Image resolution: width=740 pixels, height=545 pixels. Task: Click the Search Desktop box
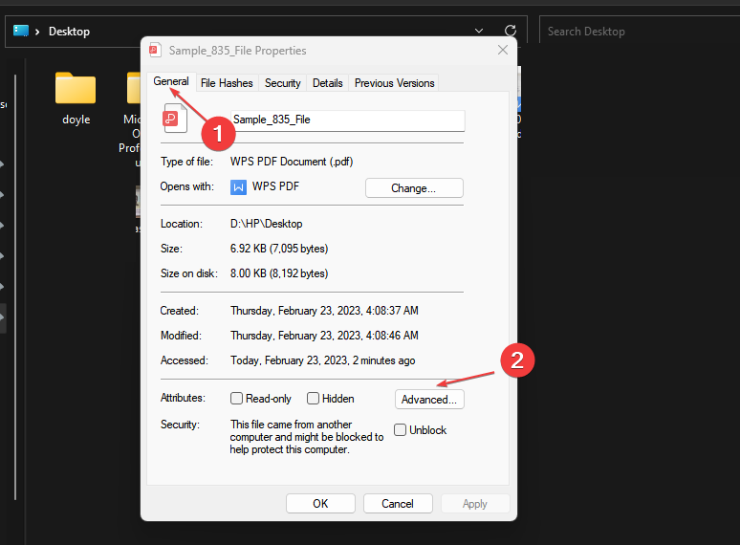pyautogui.click(x=639, y=32)
